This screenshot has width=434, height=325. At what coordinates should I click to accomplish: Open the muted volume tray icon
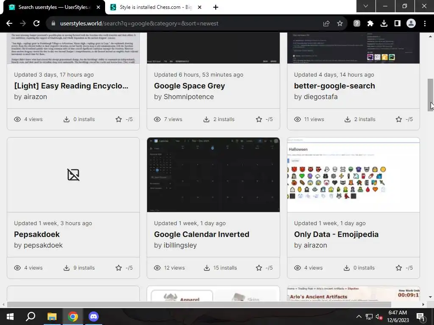click(379, 317)
